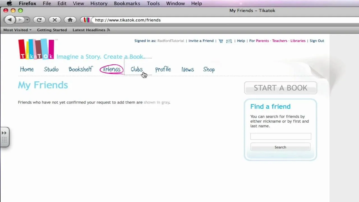Click the Search button

(x=280, y=147)
